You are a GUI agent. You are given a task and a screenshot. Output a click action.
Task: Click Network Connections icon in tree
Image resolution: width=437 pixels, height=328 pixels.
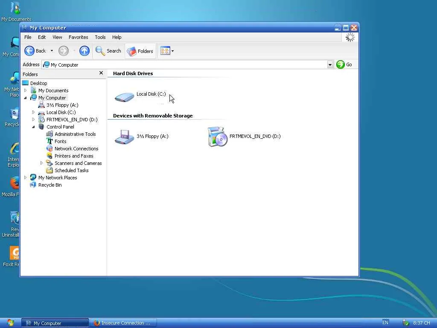point(50,148)
